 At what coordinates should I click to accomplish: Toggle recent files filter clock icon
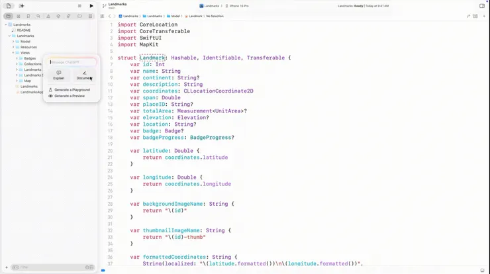point(87,267)
